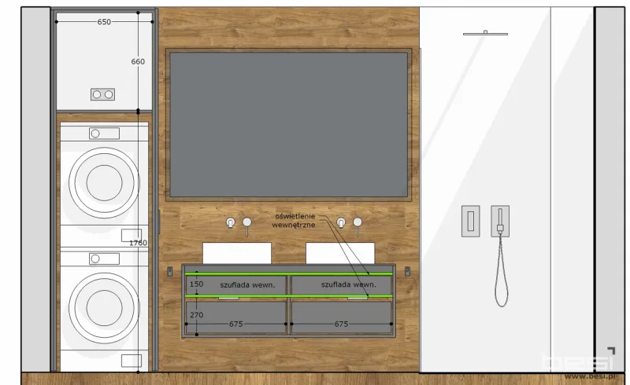
Task: Select the right white washbasin
Action: (x=340, y=253)
